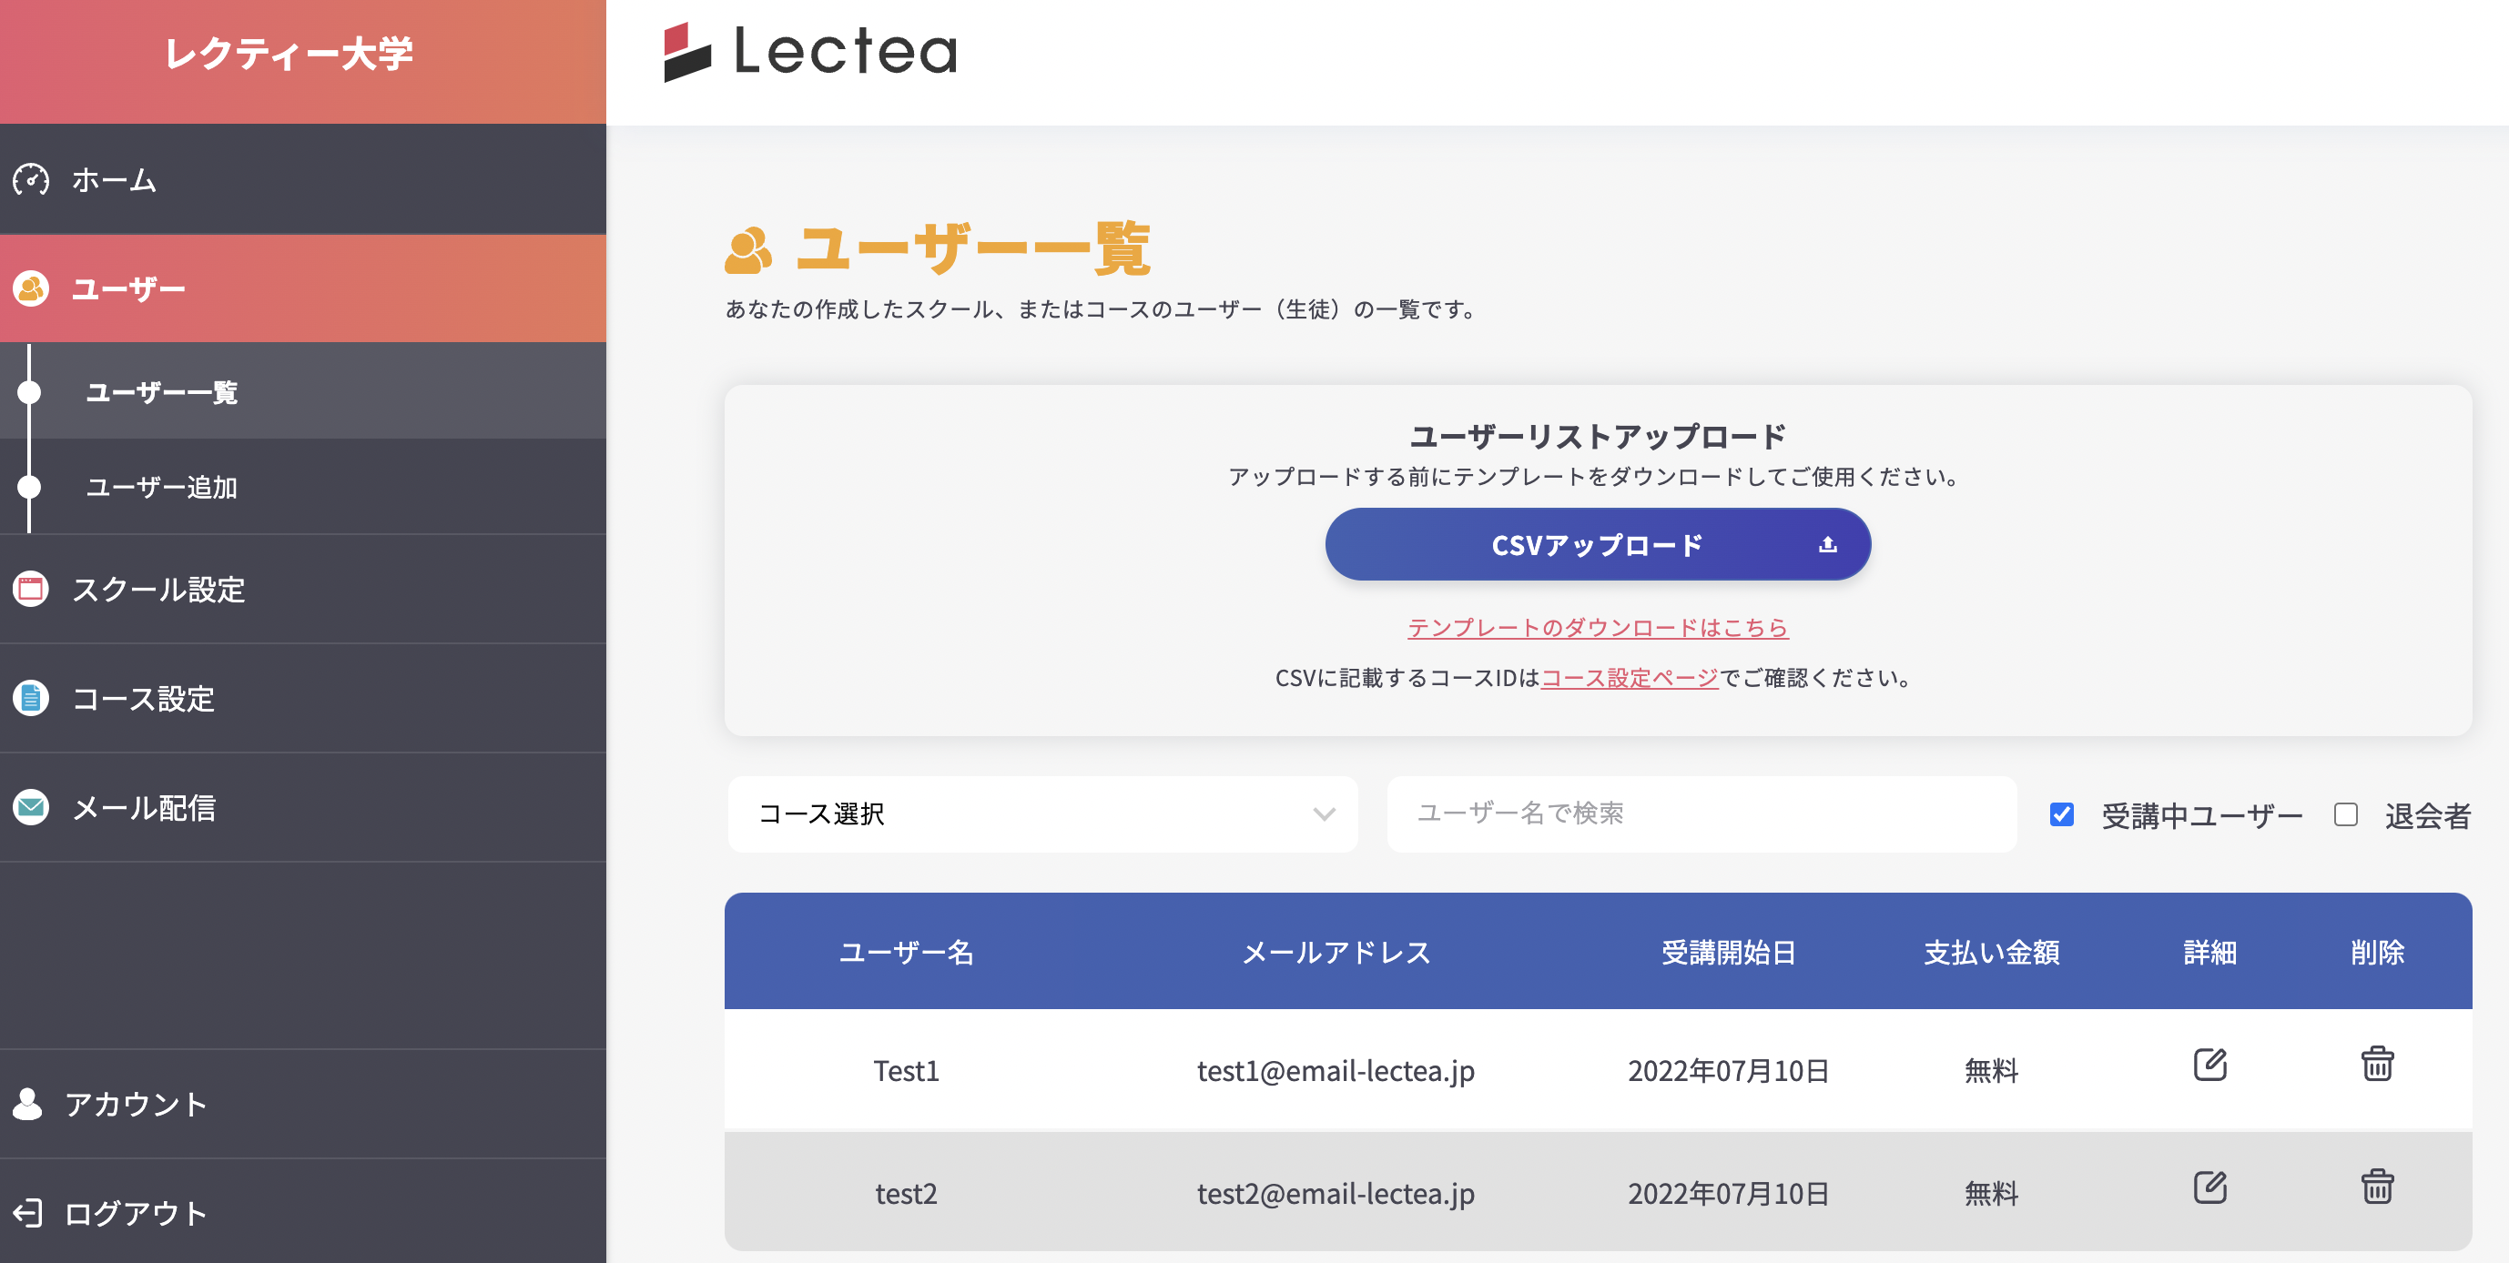Screen dimensions: 2509x1263
Task: Go to アカウント in the sidebar
Action: point(135,1103)
